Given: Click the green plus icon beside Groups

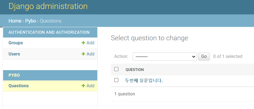Looking at the screenshot, I should (83, 43).
